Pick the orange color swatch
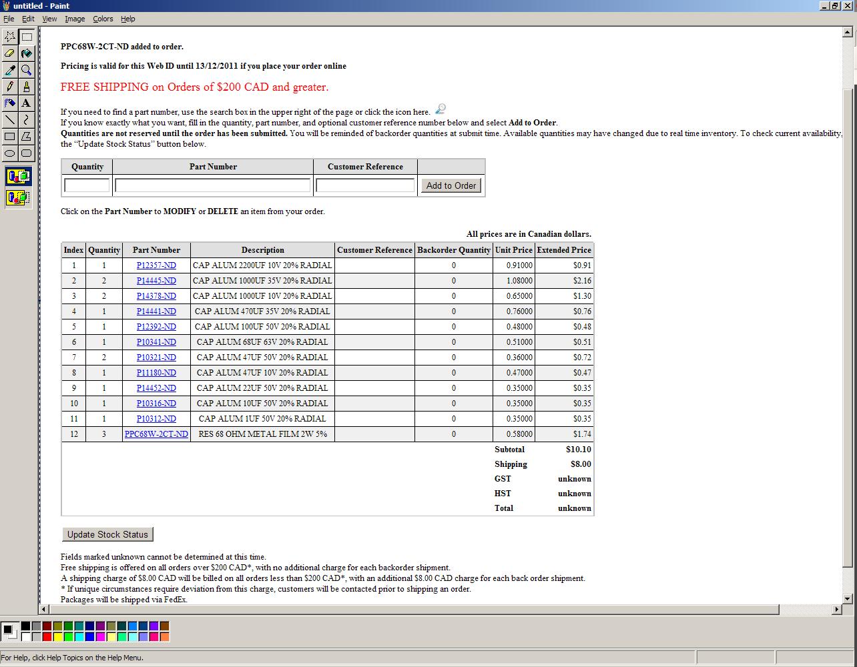This screenshot has width=857, height=667. [164, 636]
